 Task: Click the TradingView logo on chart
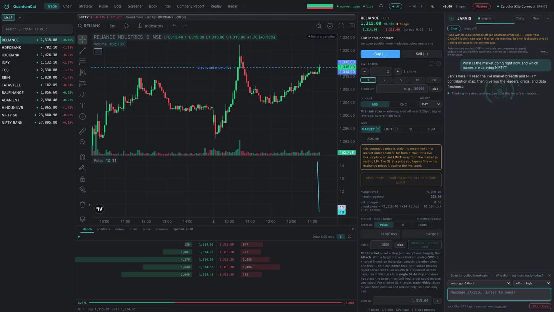(x=99, y=209)
